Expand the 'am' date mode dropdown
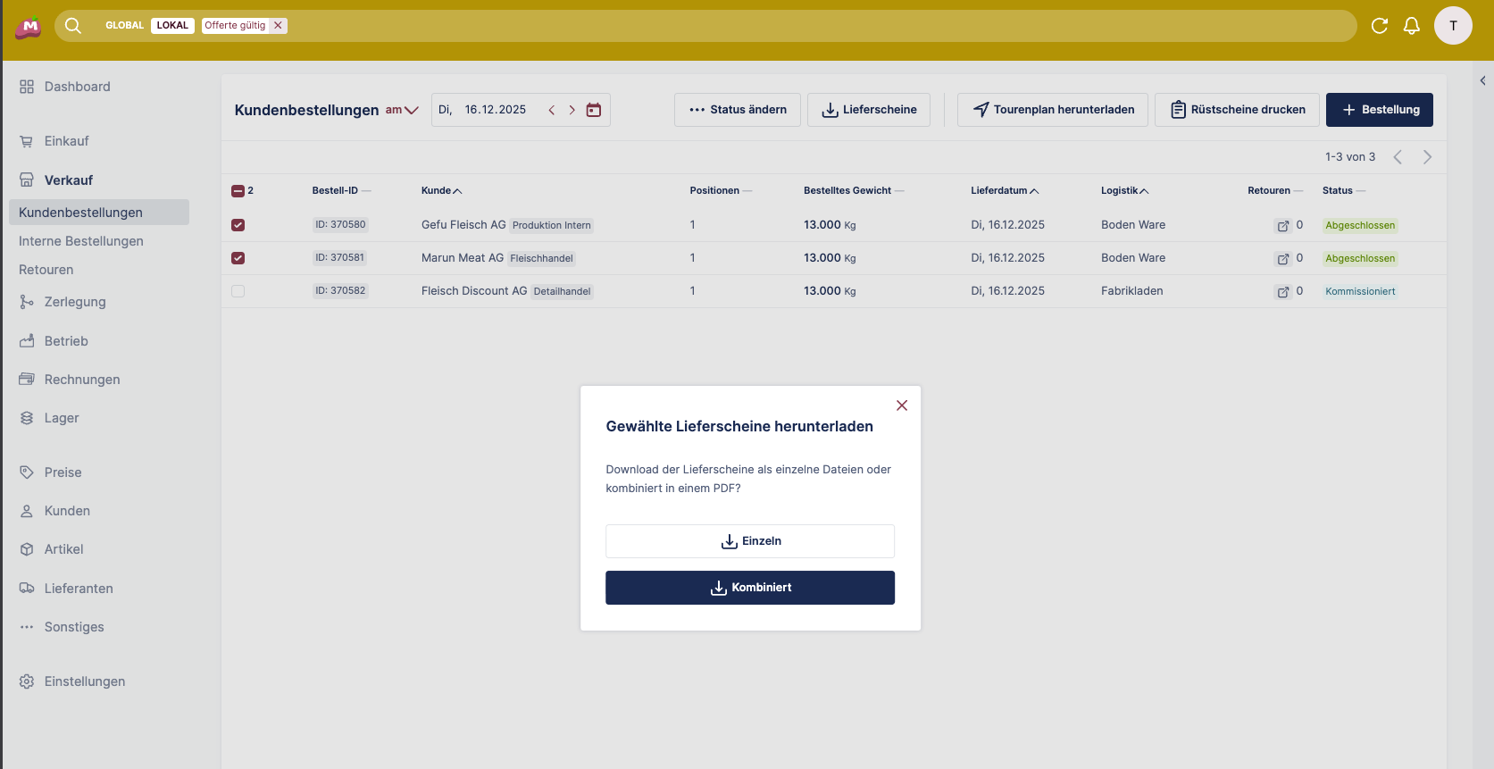1494x769 pixels. (x=402, y=110)
